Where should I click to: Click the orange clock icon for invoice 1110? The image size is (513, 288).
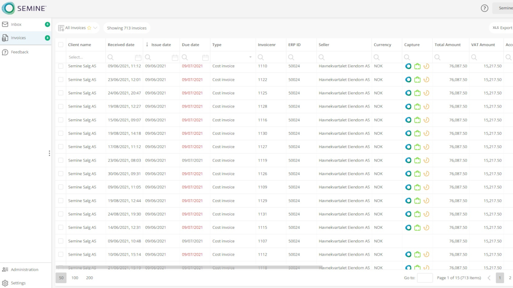coord(426,66)
